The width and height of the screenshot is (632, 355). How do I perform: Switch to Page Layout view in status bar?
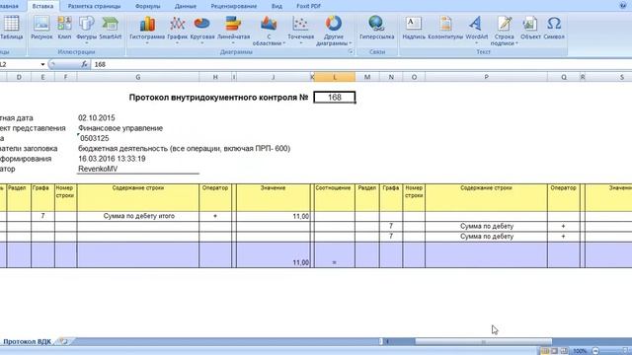coord(555,351)
